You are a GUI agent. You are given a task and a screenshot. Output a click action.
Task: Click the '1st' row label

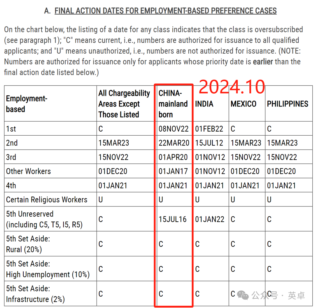pyautogui.click(x=11, y=129)
